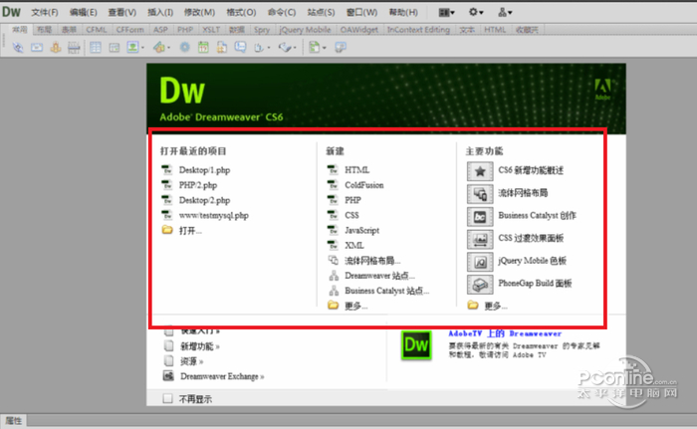
Task: Create a new CSS document
Action: (x=351, y=216)
